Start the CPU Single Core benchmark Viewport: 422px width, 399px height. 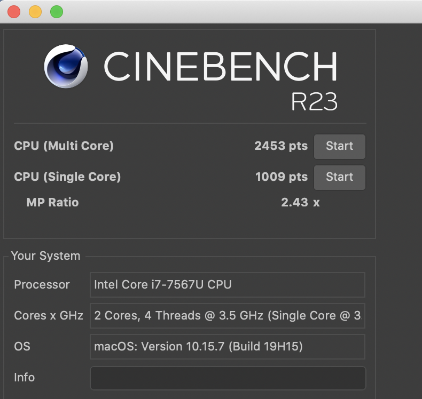point(340,177)
